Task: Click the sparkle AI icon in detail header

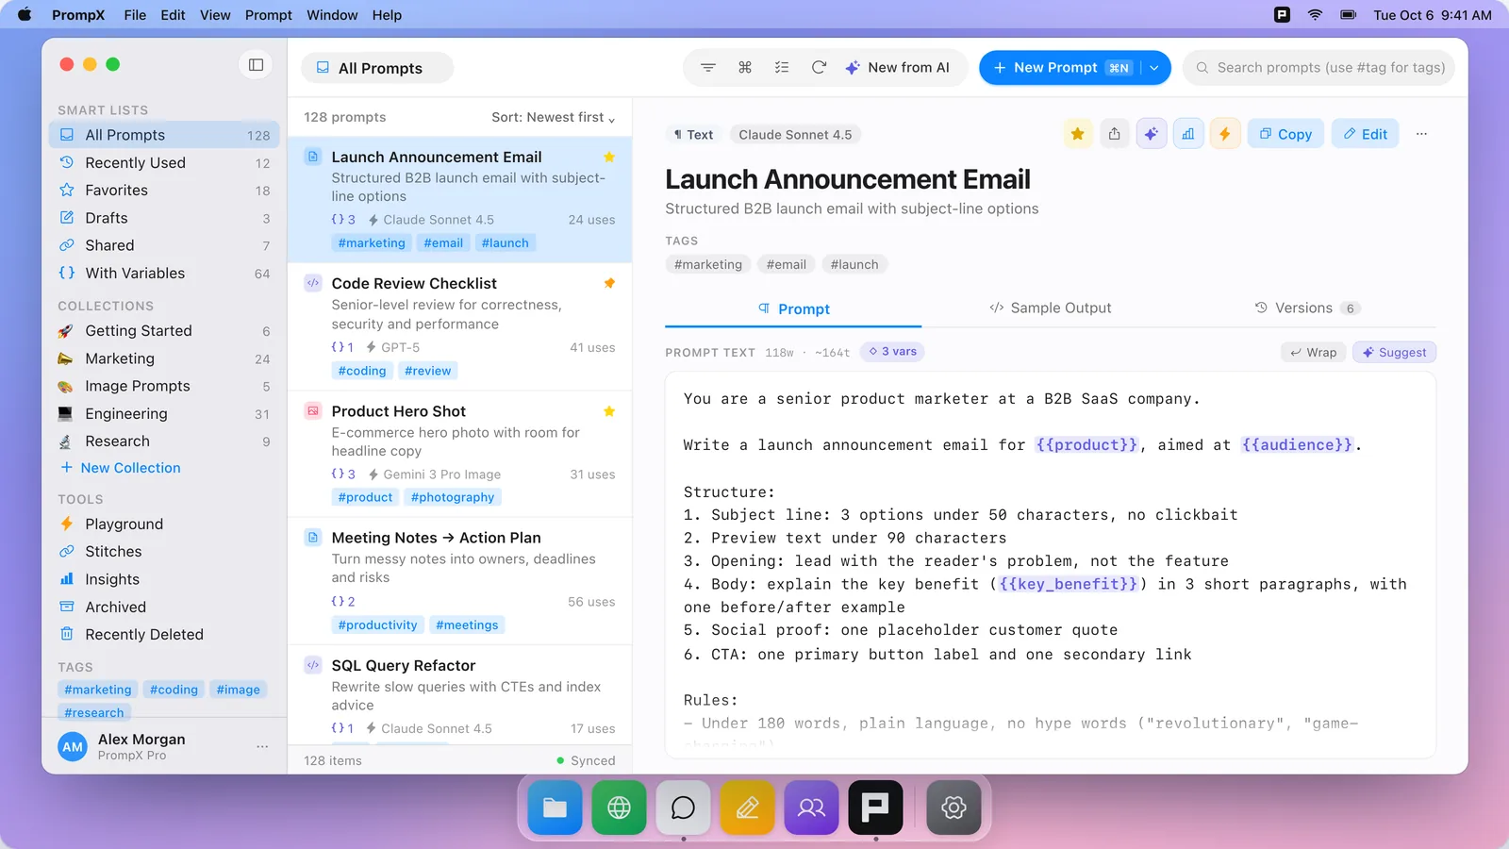Action: click(x=1152, y=134)
